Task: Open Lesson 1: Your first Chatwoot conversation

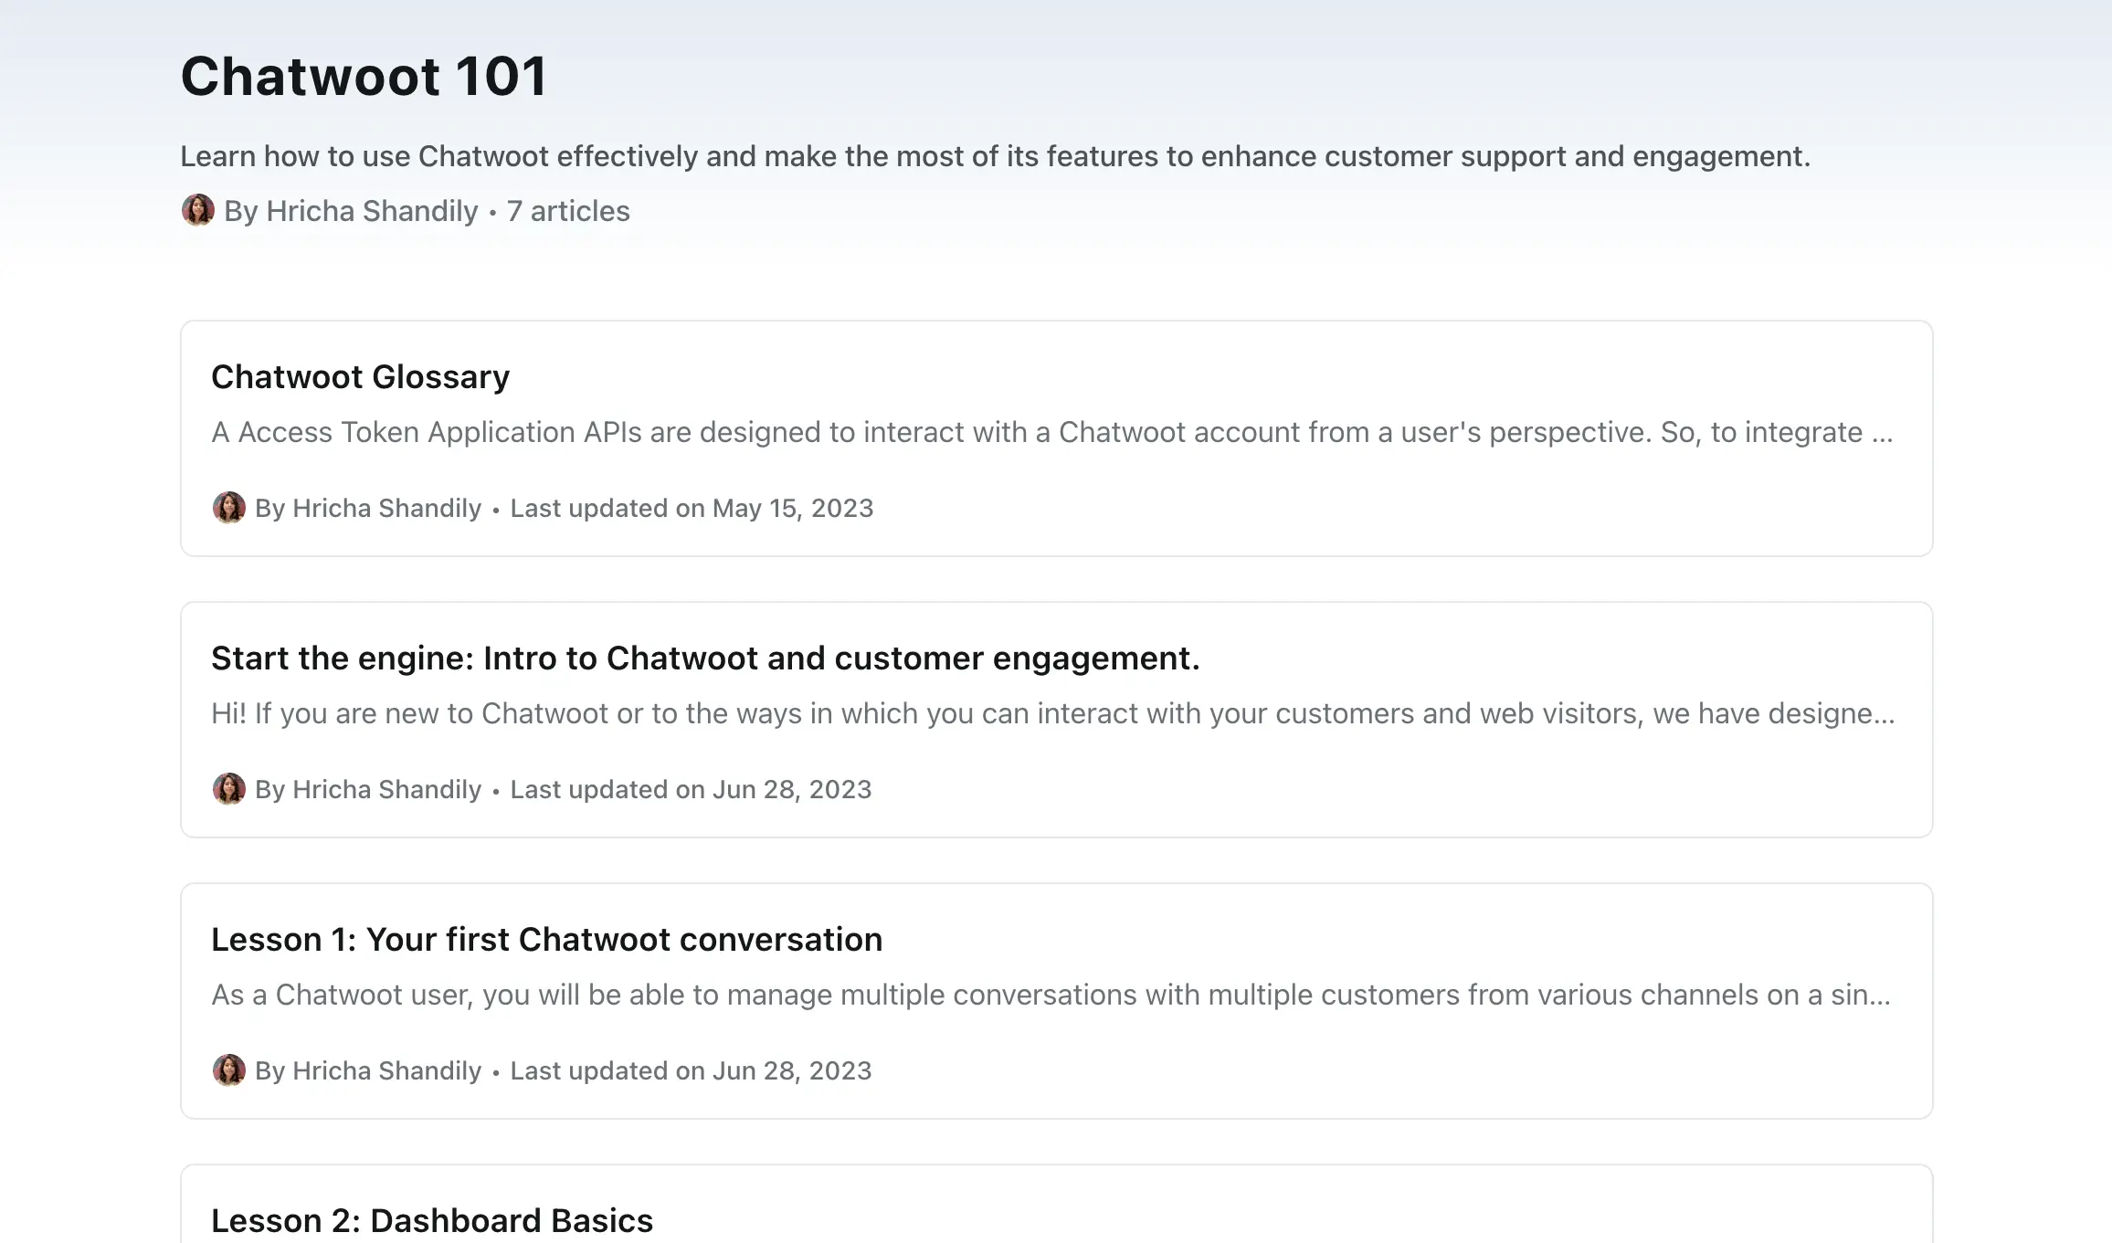Action: point(547,939)
